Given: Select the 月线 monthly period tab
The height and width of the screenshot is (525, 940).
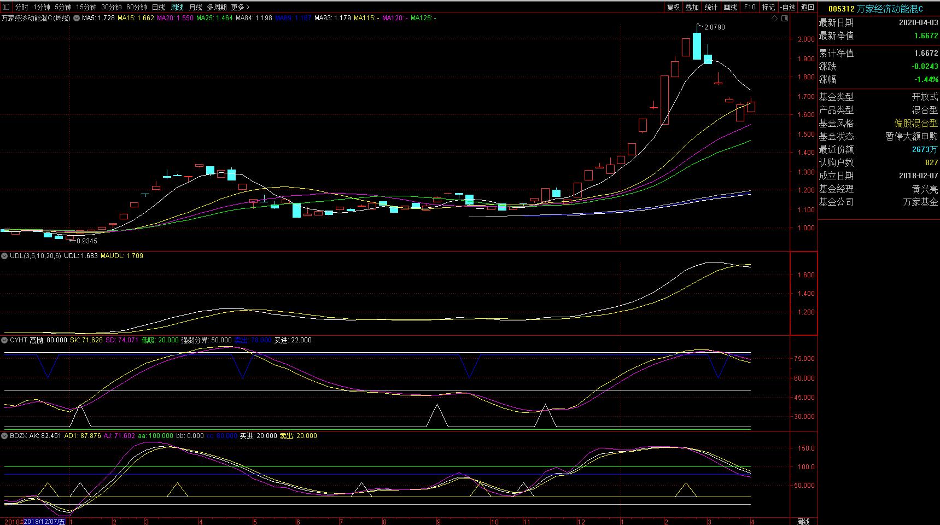Looking at the screenshot, I should (195, 7).
